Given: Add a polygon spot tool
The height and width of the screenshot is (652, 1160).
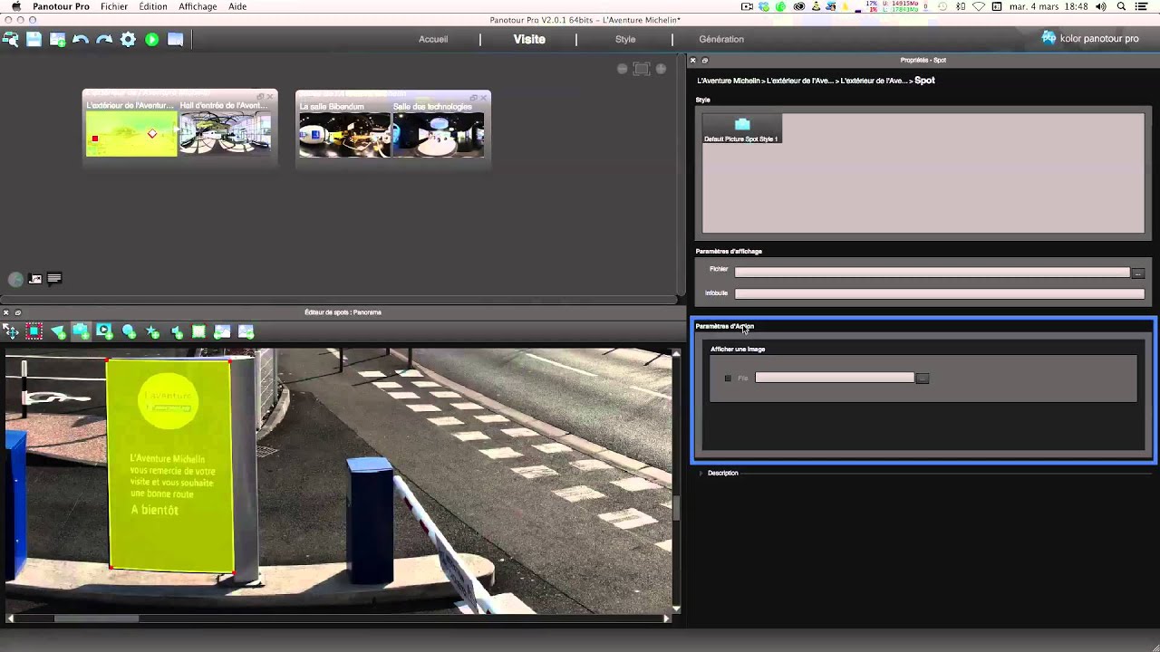Looking at the screenshot, I should [x=58, y=331].
